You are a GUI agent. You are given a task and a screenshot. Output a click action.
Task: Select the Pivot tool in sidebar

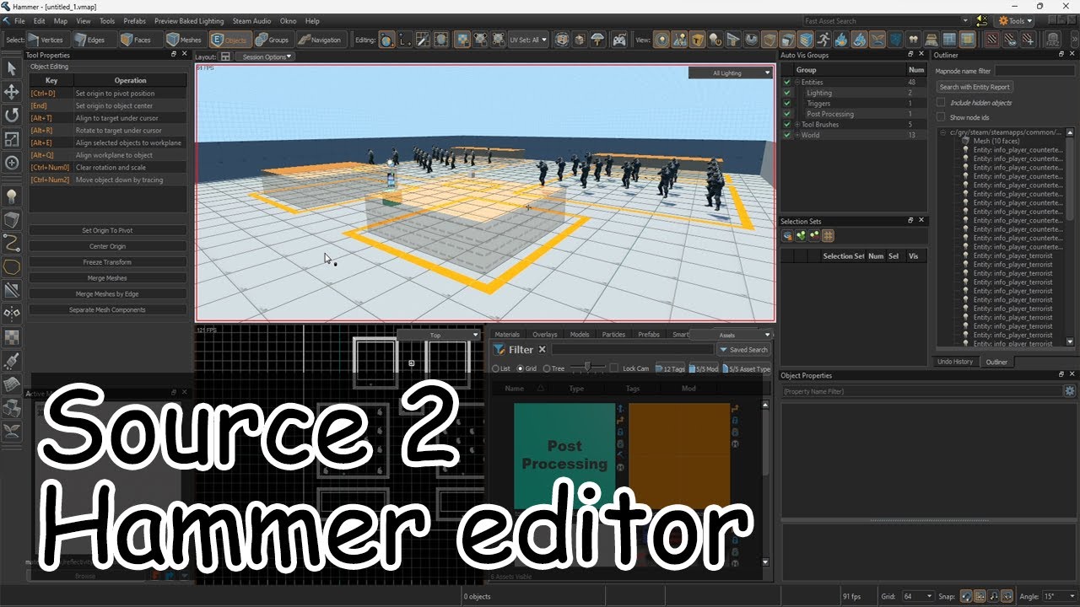coord(12,162)
